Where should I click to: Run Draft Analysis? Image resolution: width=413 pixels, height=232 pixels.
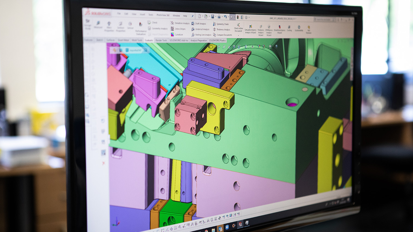(x=199, y=24)
